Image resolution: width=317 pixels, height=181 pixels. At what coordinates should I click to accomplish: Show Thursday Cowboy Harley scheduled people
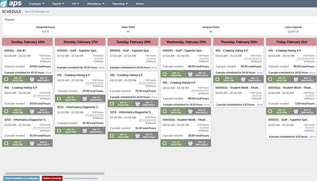pyautogui.click(x=259, y=72)
